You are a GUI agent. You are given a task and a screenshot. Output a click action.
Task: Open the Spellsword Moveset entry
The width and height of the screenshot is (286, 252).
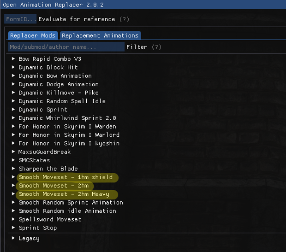pyautogui.click(x=50, y=219)
